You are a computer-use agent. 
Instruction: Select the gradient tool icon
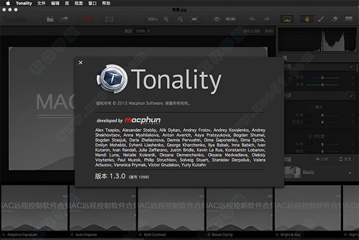(349, 19)
